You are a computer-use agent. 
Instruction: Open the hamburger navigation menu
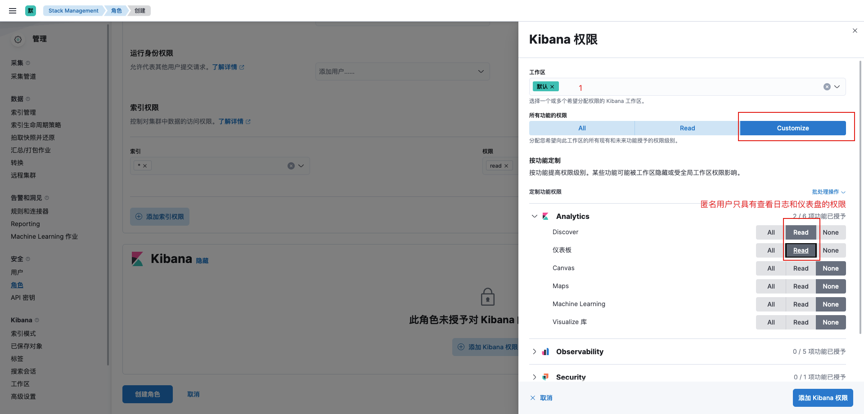tap(13, 11)
